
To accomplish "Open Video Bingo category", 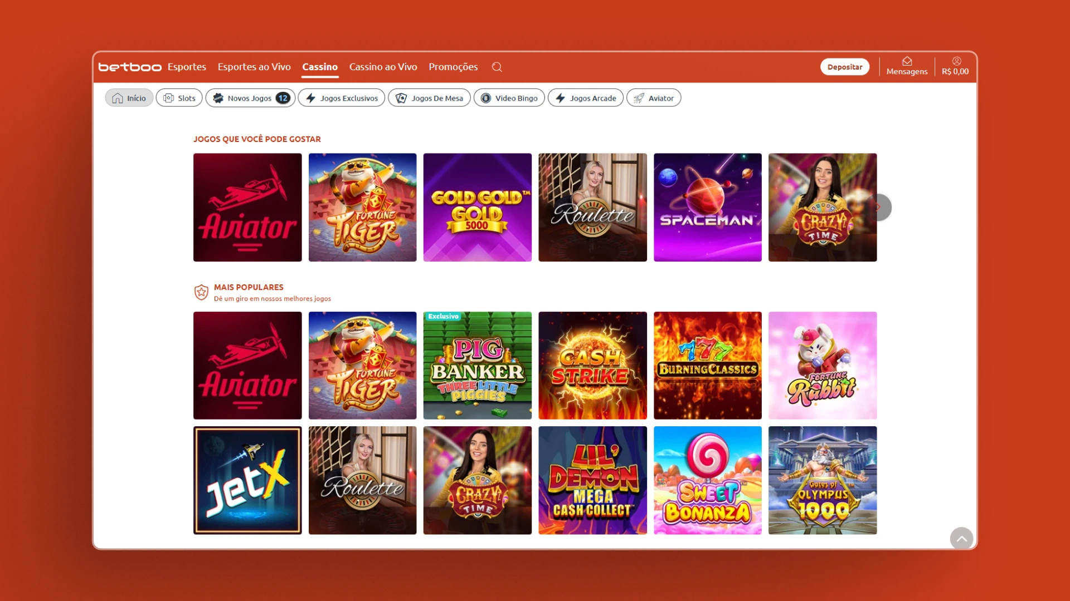I will [x=509, y=98].
